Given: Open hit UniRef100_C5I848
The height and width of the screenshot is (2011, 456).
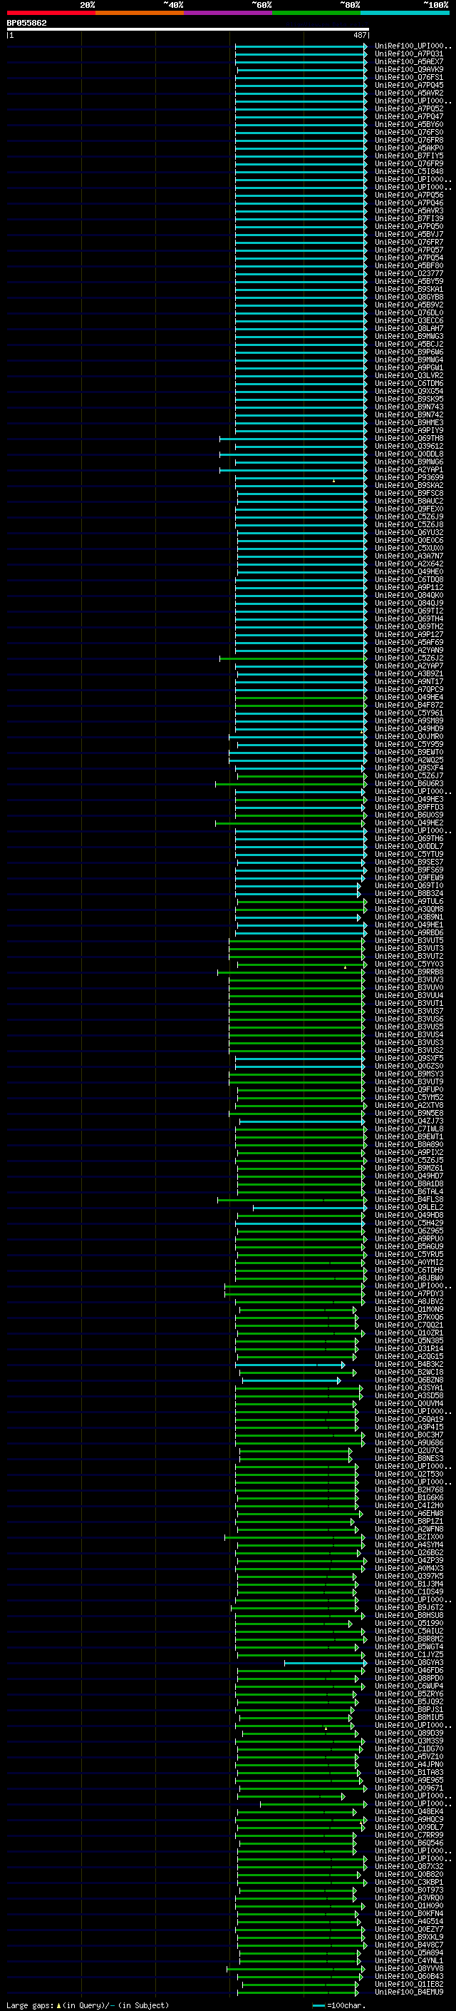Looking at the screenshot, I should click(x=409, y=173).
